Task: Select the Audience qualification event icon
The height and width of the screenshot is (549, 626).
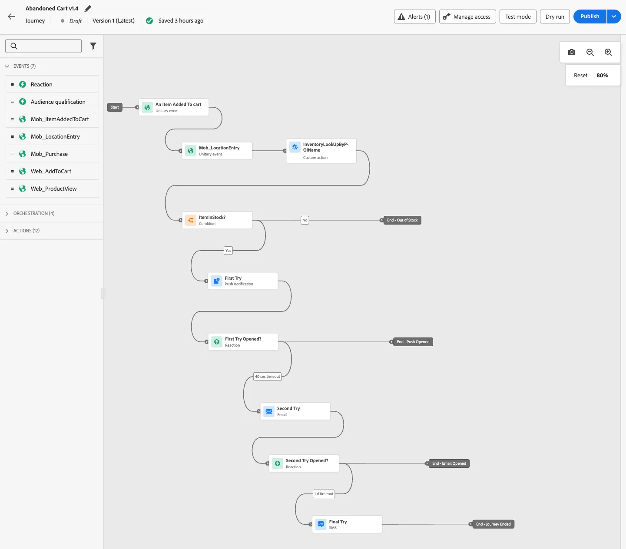Action: pyautogui.click(x=23, y=102)
